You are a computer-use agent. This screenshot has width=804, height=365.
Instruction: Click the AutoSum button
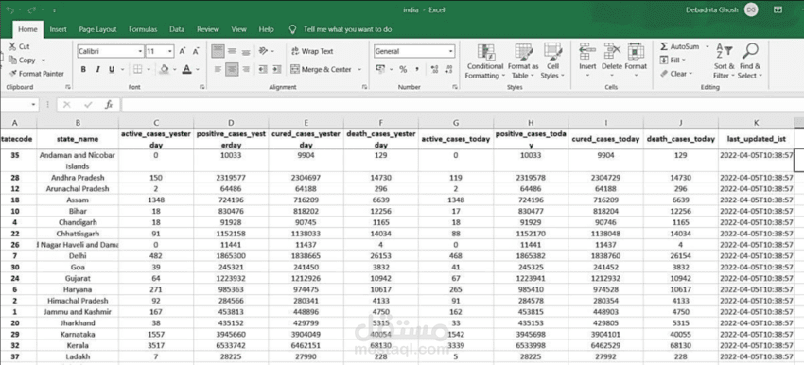tap(680, 46)
